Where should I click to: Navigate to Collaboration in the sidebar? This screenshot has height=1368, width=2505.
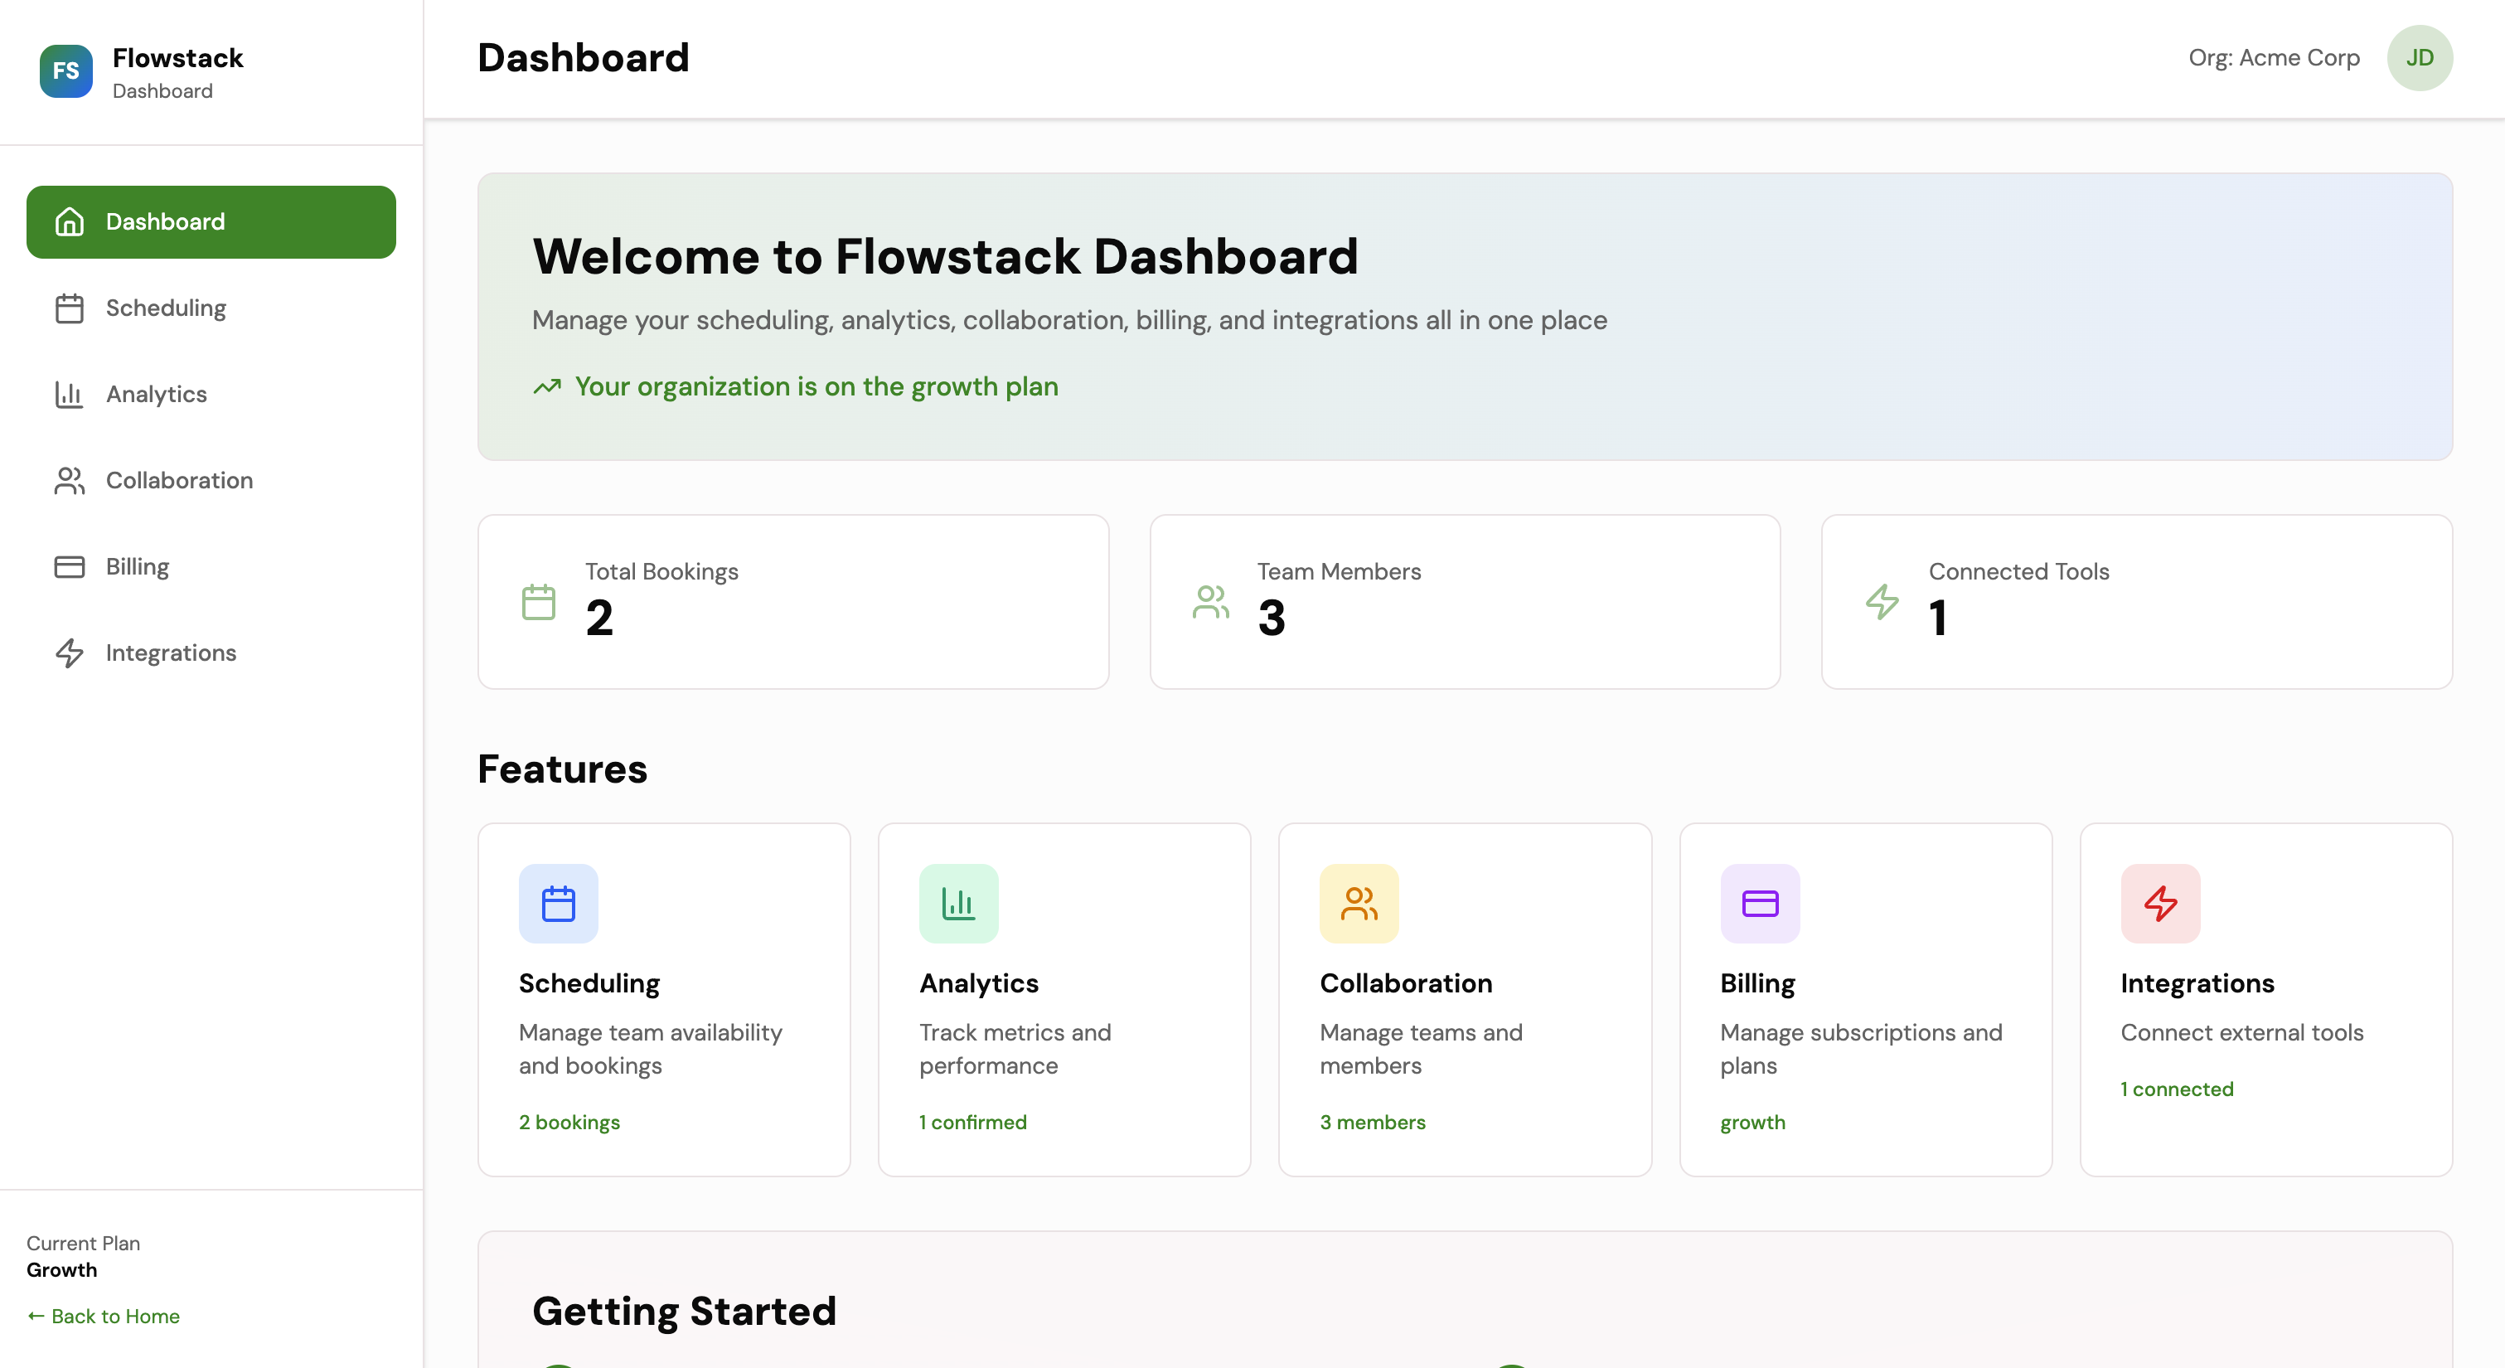211,481
